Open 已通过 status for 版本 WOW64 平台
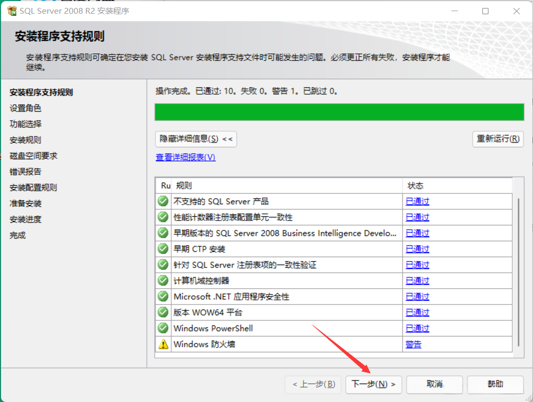533x402 pixels. click(x=417, y=312)
